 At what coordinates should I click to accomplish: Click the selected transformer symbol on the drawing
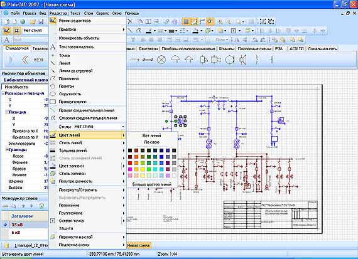(x=180, y=120)
